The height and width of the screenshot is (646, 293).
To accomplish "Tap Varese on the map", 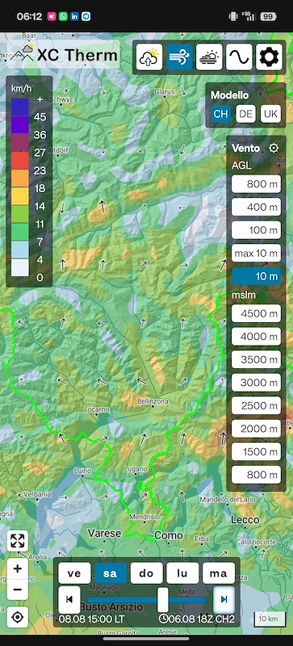I will [x=105, y=533].
